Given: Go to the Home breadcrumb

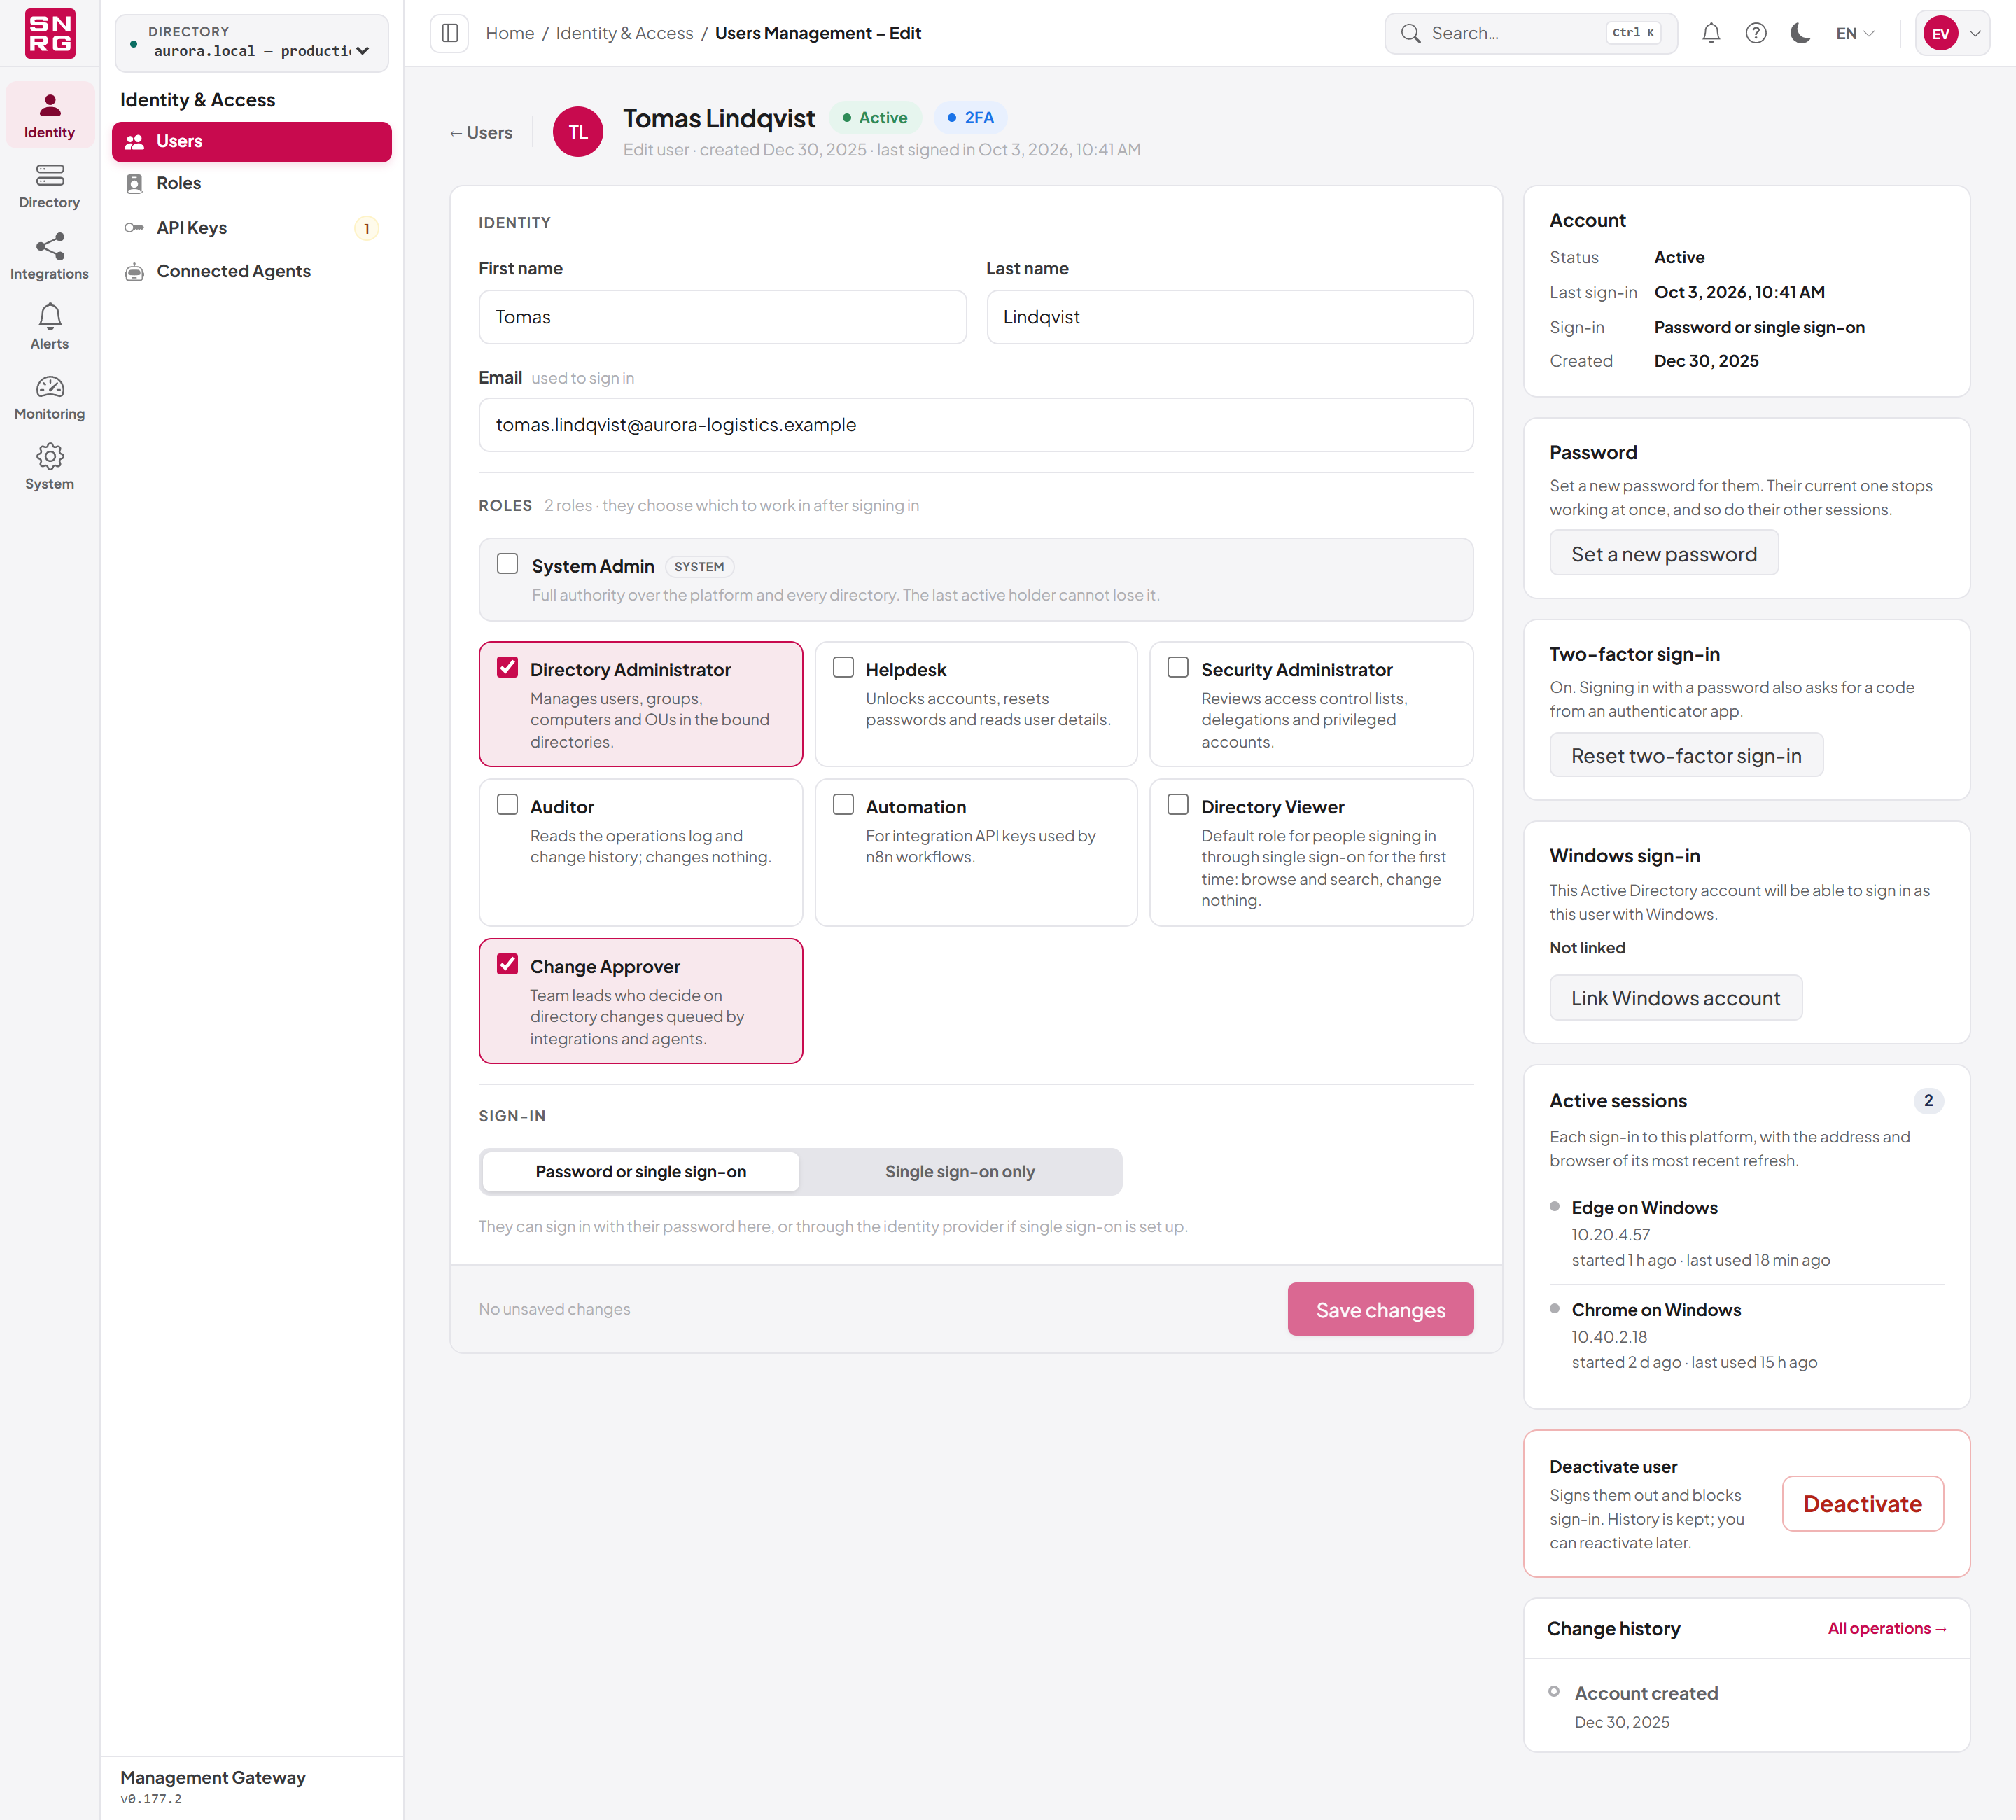Looking at the screenshot, I should [510, 33].
